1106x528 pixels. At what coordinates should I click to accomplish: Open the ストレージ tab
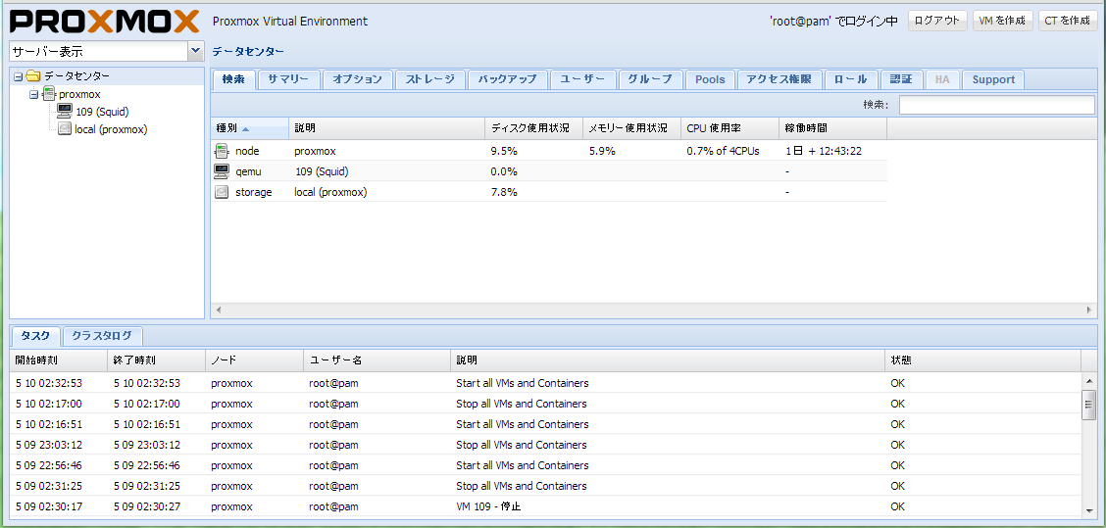coord(430,79)
